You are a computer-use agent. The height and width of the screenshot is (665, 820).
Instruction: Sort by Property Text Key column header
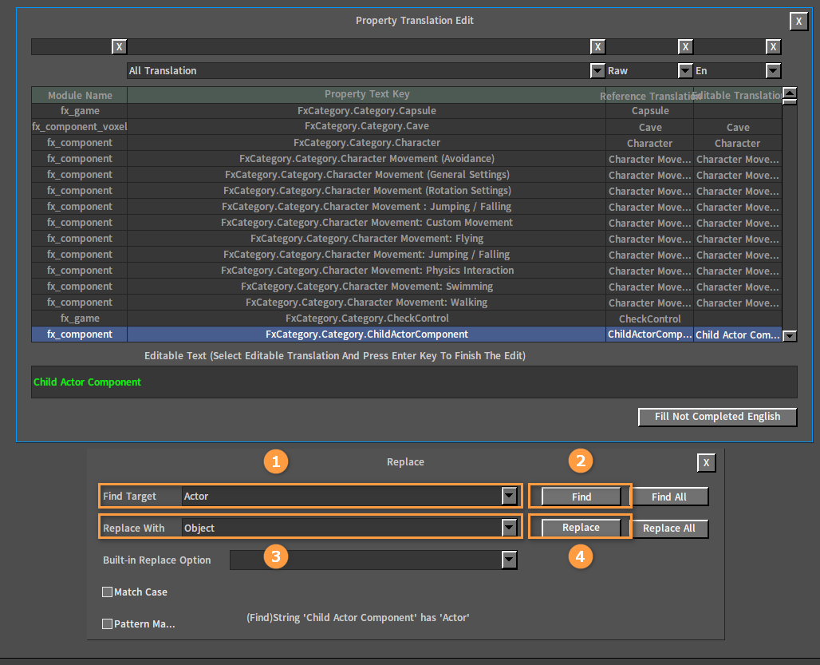(367, 95)
